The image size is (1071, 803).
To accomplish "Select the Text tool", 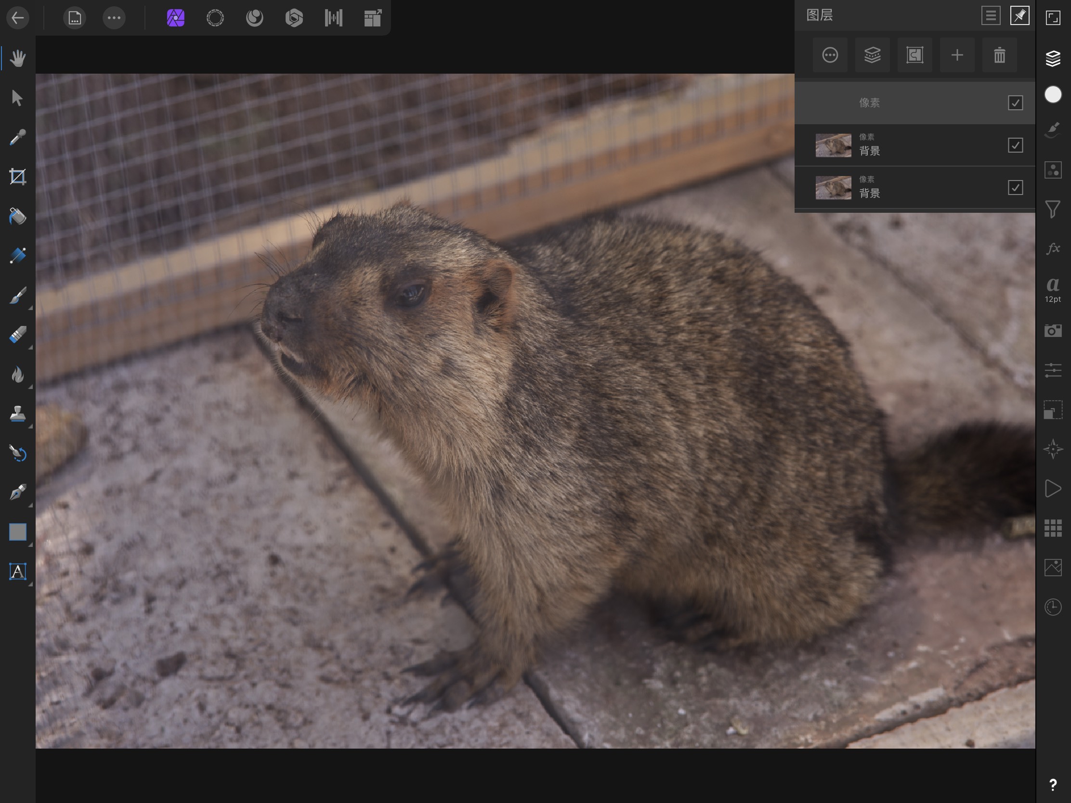I will click(17, 571).
